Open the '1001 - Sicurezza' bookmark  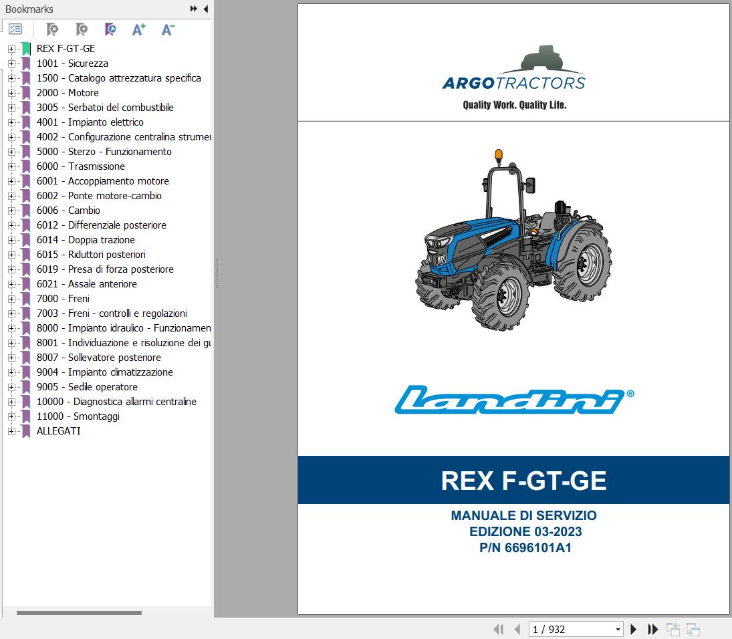pyautogui.click(x=74, y=63)
